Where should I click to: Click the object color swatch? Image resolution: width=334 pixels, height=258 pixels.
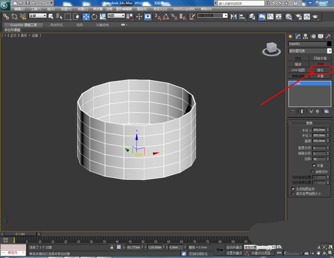[x=329, y=44]
